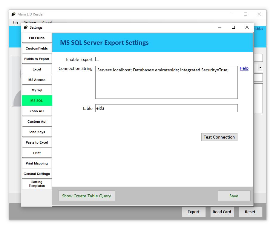Image resolution: width=276 pixels, height=229 pixels.
Task: Open the Eid Fields settings tab
Action: point(37,38)
